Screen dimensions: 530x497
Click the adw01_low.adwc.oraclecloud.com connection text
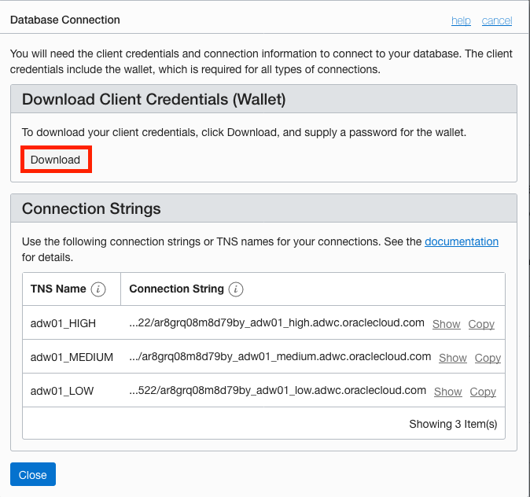coord(278,391)
